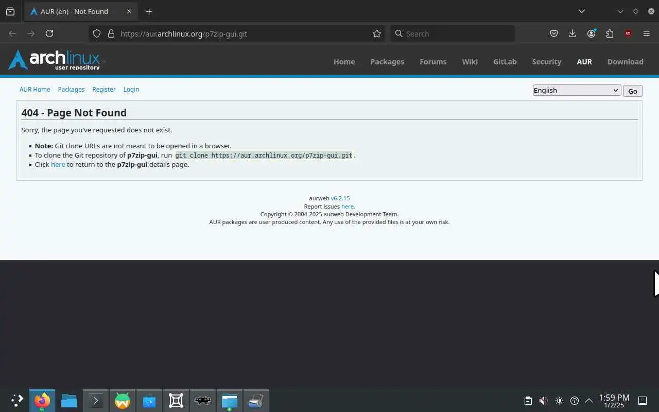Click 'here' link to report issues
The width and height of the screenshot is (659, 412).
pos(348,206)
